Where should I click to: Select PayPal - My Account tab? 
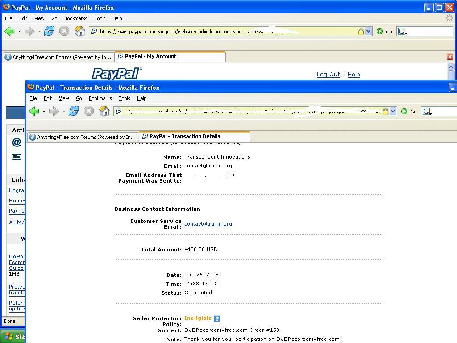click(x=170, y=57)
